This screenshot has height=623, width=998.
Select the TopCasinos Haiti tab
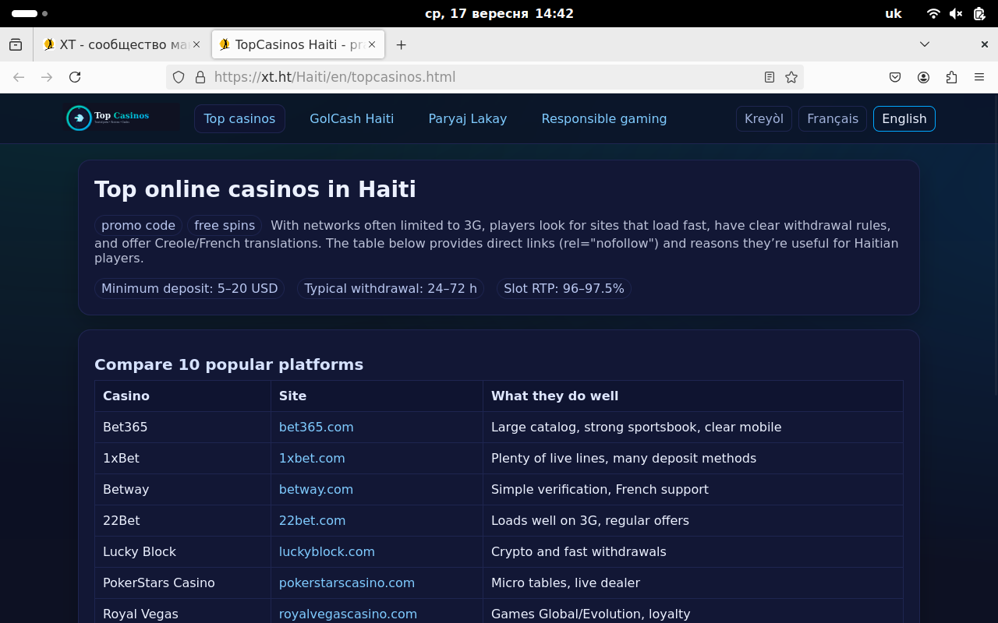pyautogui.click(x=298, y=44)
